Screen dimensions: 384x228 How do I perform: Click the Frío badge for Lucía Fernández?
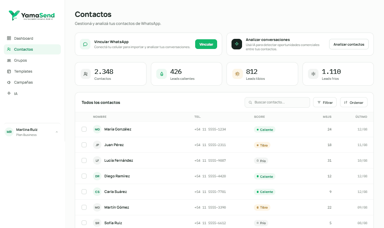[261, 161]
